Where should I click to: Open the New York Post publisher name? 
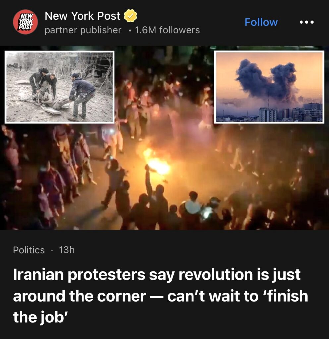click(82, 16)
